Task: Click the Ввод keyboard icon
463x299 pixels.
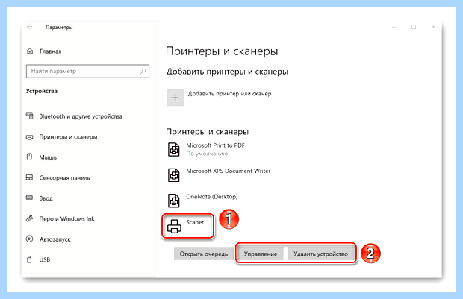Action: (30, 198)
